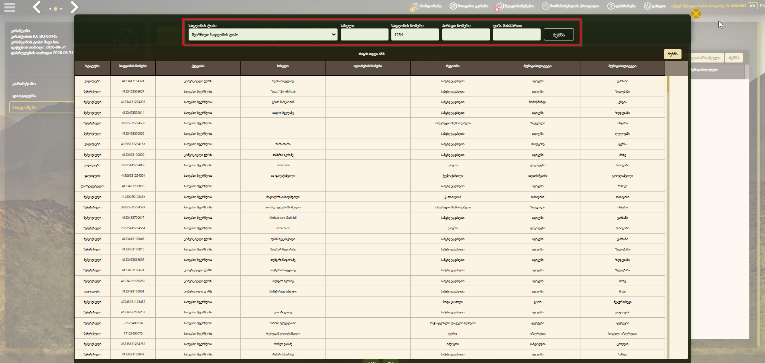The height and width of the screenshot is (363, 765).
Task: Click the სახელი input field
Action: pos(364,34)
